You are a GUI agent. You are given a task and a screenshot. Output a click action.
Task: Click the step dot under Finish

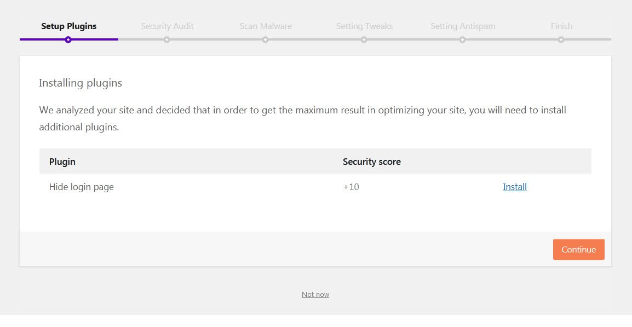coord(561,39)
